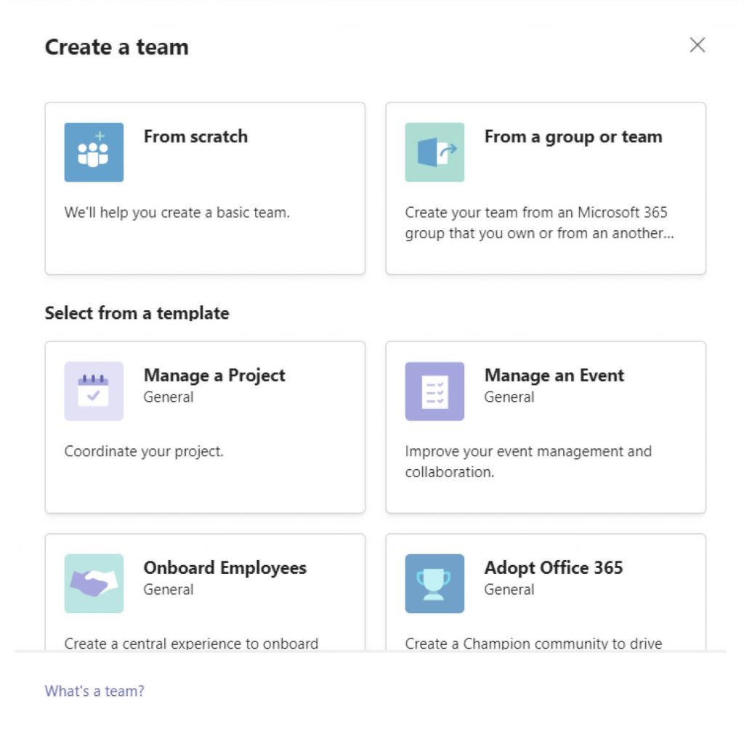
Task: Click General under Manage a Project
Action: coord(168,397)
